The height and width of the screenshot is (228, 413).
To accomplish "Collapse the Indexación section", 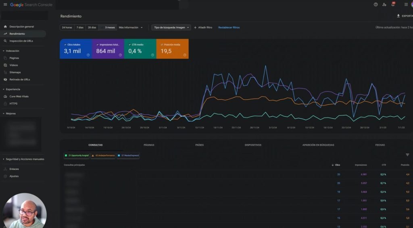I will 11,51.
